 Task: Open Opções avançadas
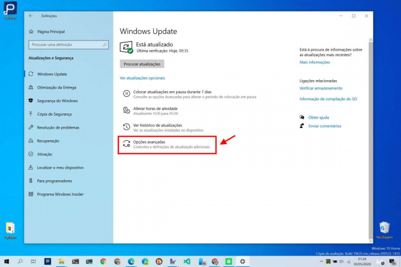click(x=149, y=142)
